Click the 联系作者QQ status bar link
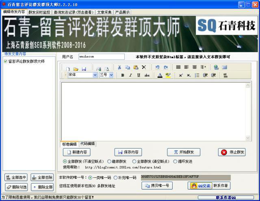This screenshot has height=201, width=260. pyautogui.click(x=226, y=197)
